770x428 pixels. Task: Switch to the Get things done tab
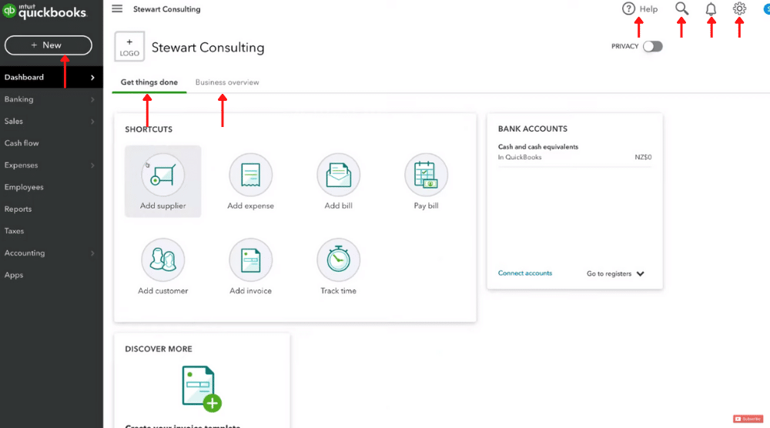(149, 82)
